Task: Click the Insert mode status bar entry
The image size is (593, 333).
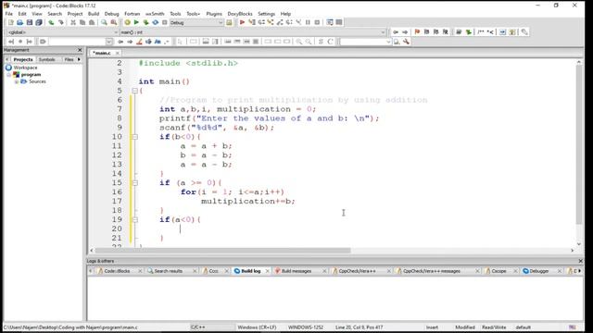Action: 432,327
